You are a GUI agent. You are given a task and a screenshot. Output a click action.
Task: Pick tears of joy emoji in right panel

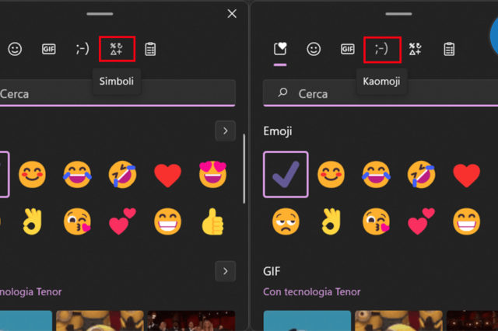[376, 175]
